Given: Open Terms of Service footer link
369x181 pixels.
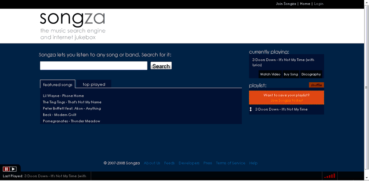Looking at the screenshot, I should point(231,163).
